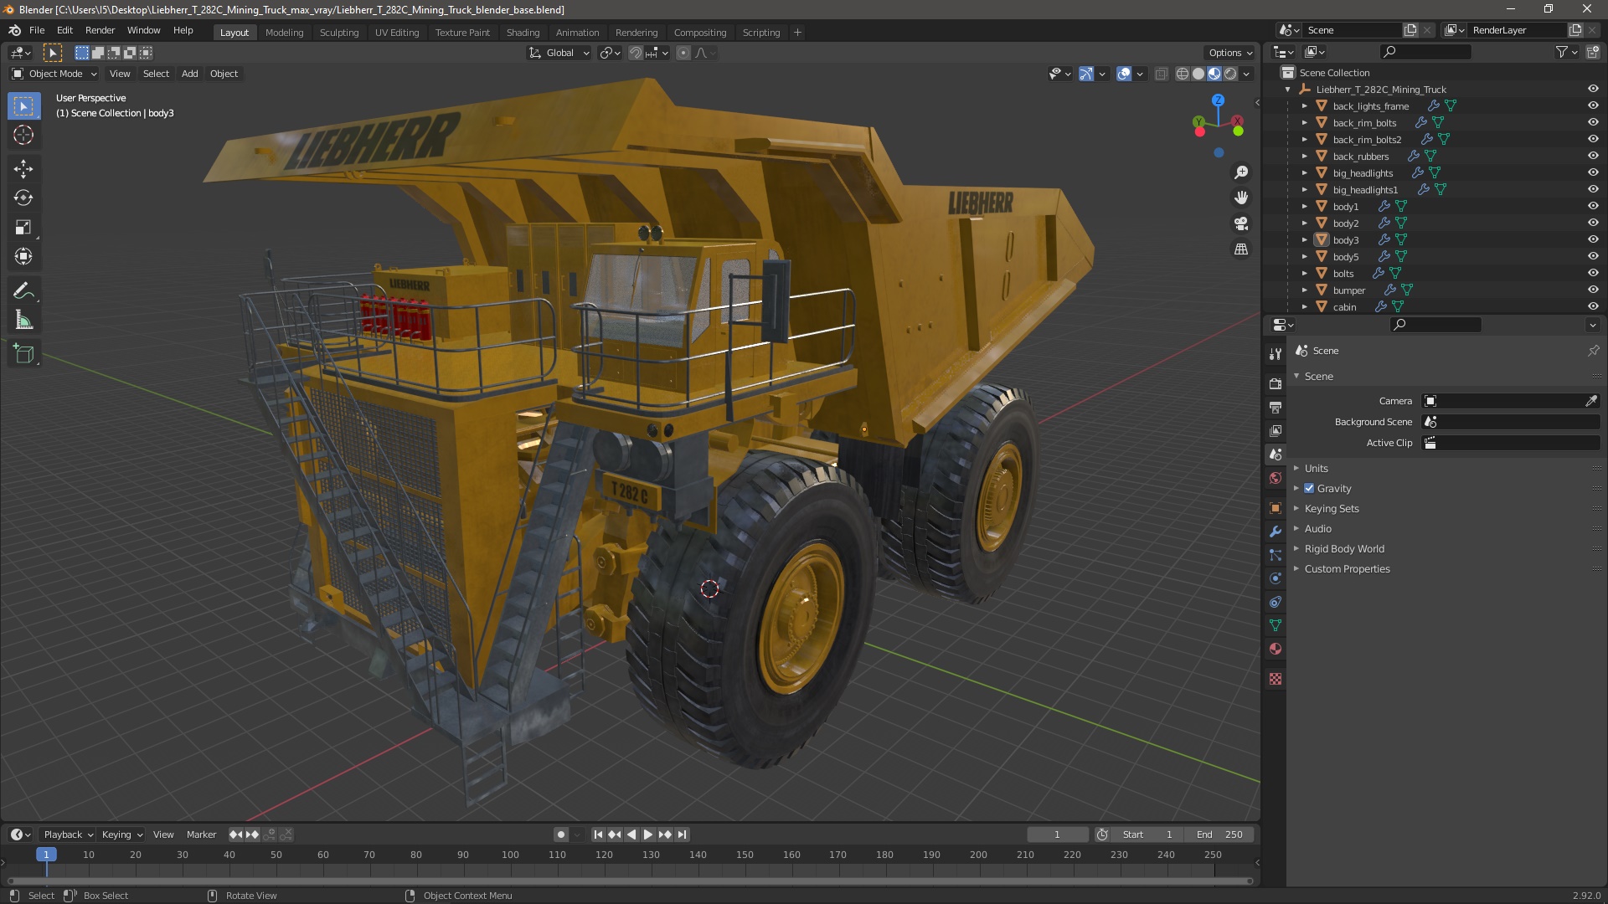
Task: Hide body3 object in outliner
Action: pos(1593,240)
